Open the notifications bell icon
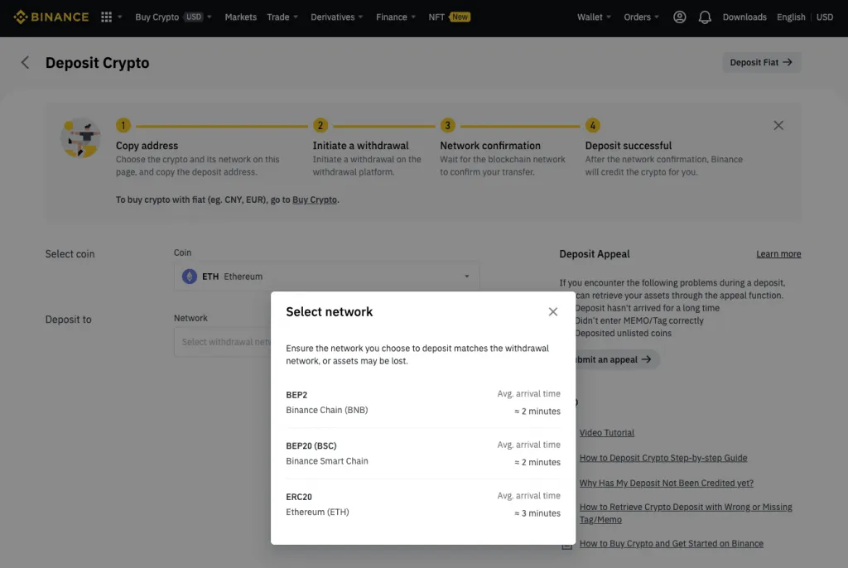Viewport: 848px width, 568px height. (704, 17)
